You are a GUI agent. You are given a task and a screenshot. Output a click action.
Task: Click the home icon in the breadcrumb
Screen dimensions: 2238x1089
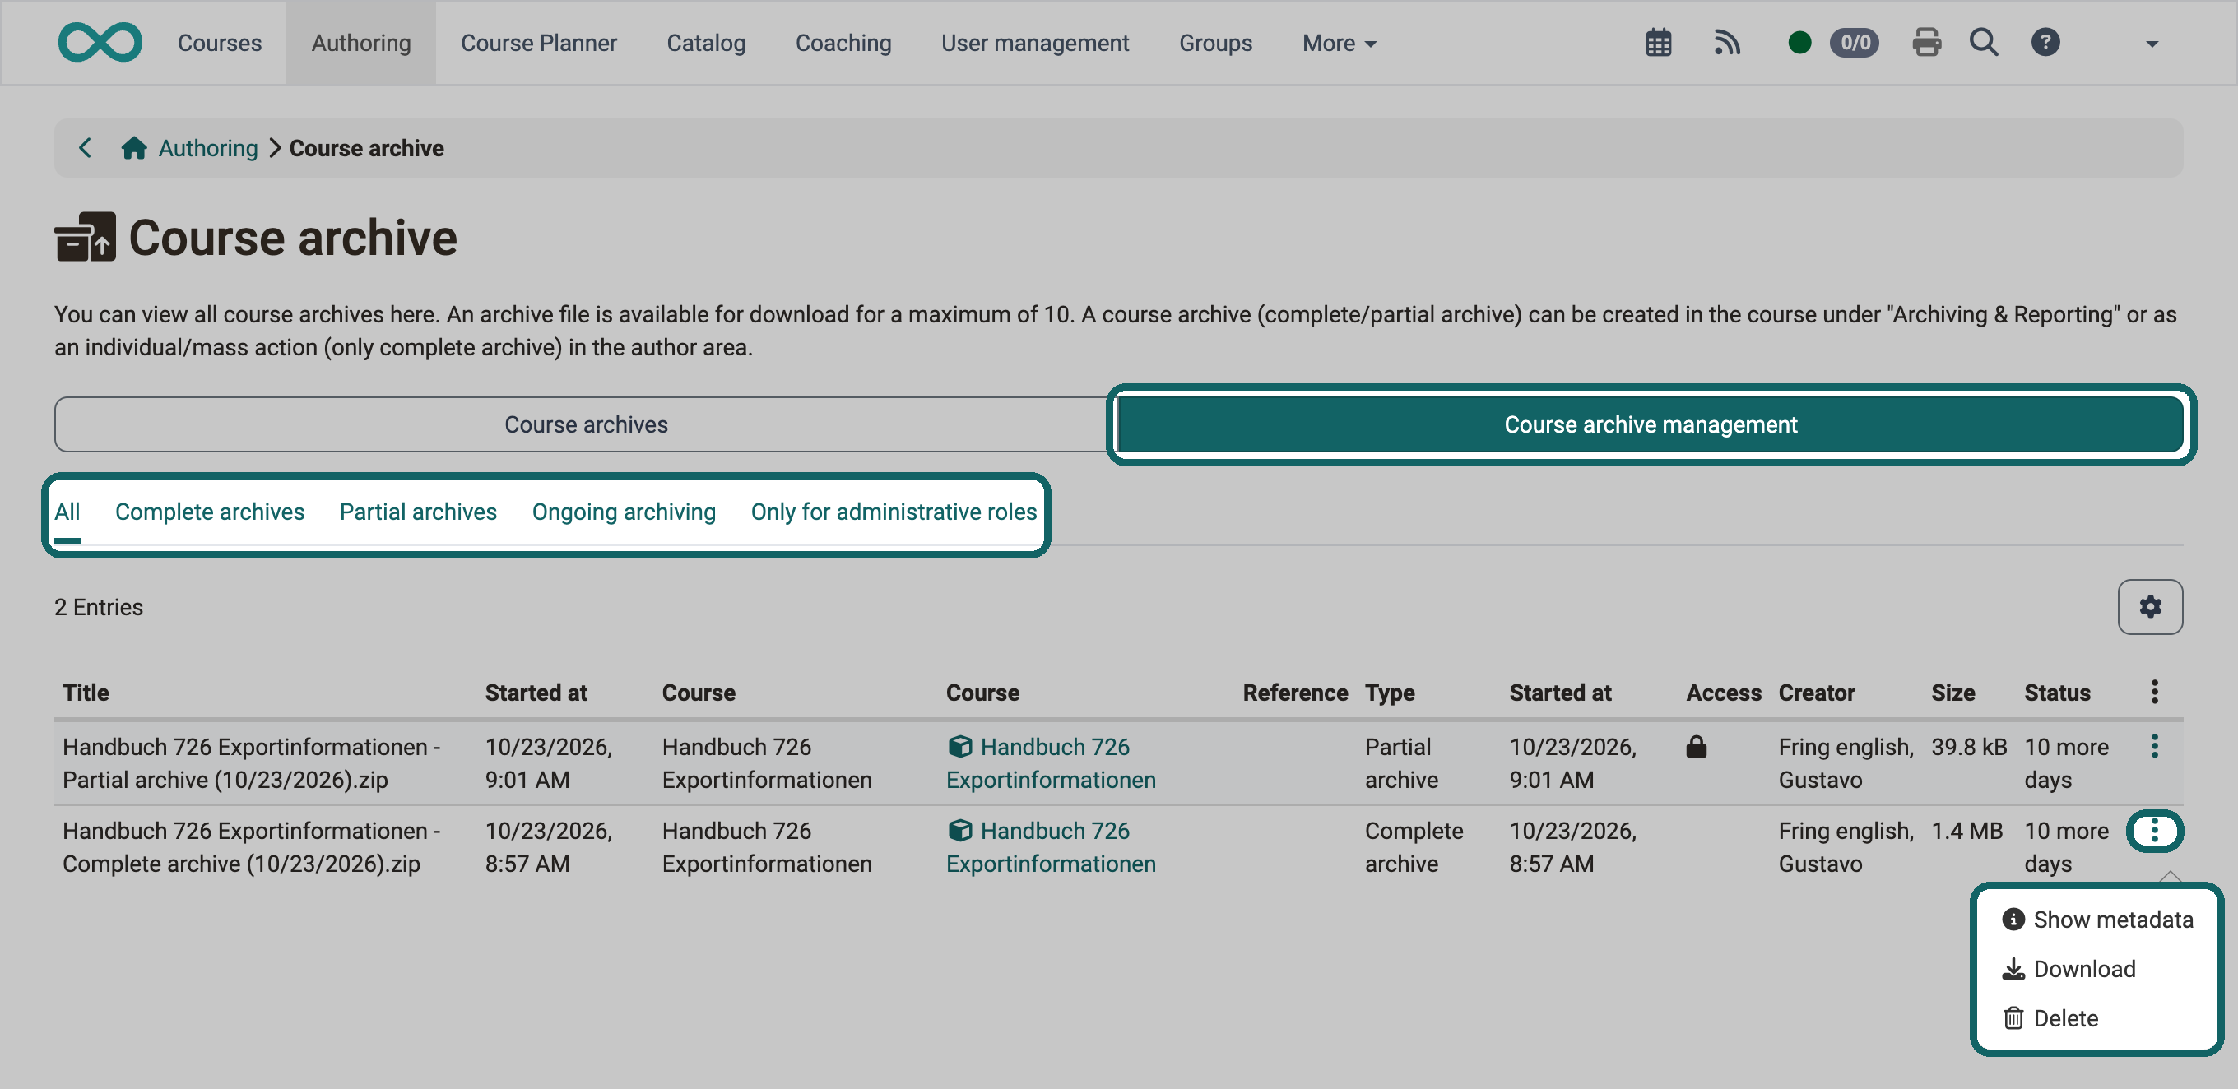(x=134, y=147)
